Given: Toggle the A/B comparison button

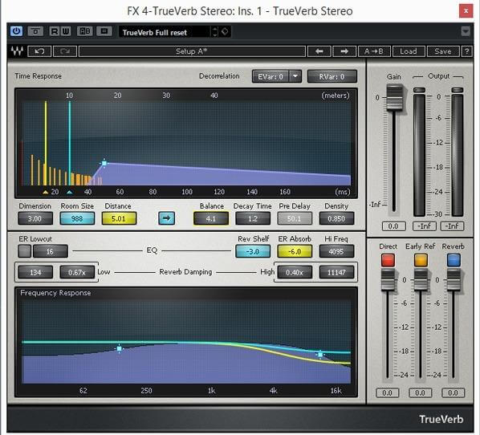Looking at the screenshot, I should (x=85, y=31).
